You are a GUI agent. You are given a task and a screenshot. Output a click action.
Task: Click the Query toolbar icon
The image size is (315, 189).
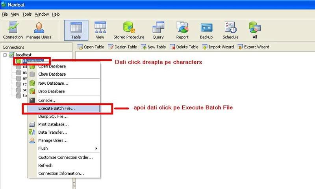(158, 30)
